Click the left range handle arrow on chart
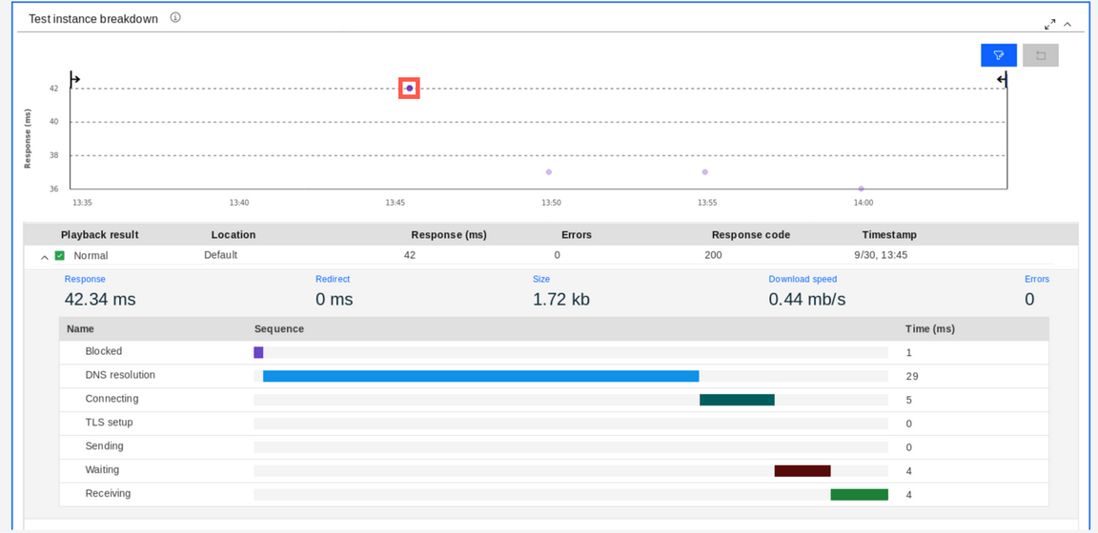Image resolution: width=1098 pixels, height=533 pixels. 75,80
